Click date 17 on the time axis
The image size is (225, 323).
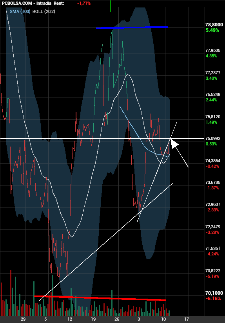[186, 319]
